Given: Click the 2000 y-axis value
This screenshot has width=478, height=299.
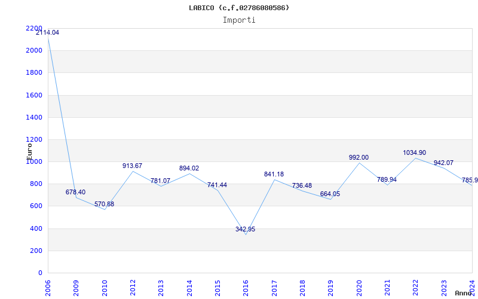Looking at the screenshot, I should (34, 50).
